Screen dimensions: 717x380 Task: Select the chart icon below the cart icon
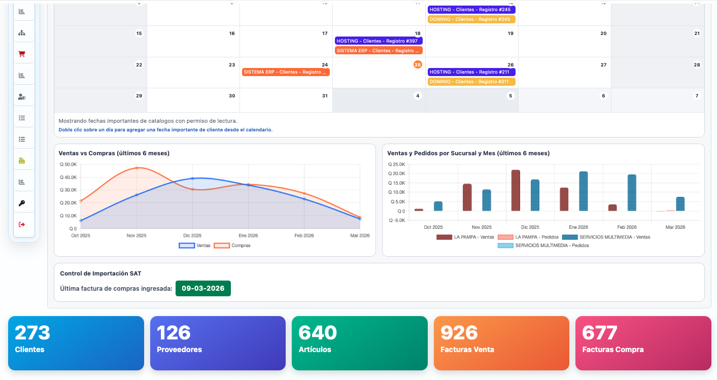22,74
